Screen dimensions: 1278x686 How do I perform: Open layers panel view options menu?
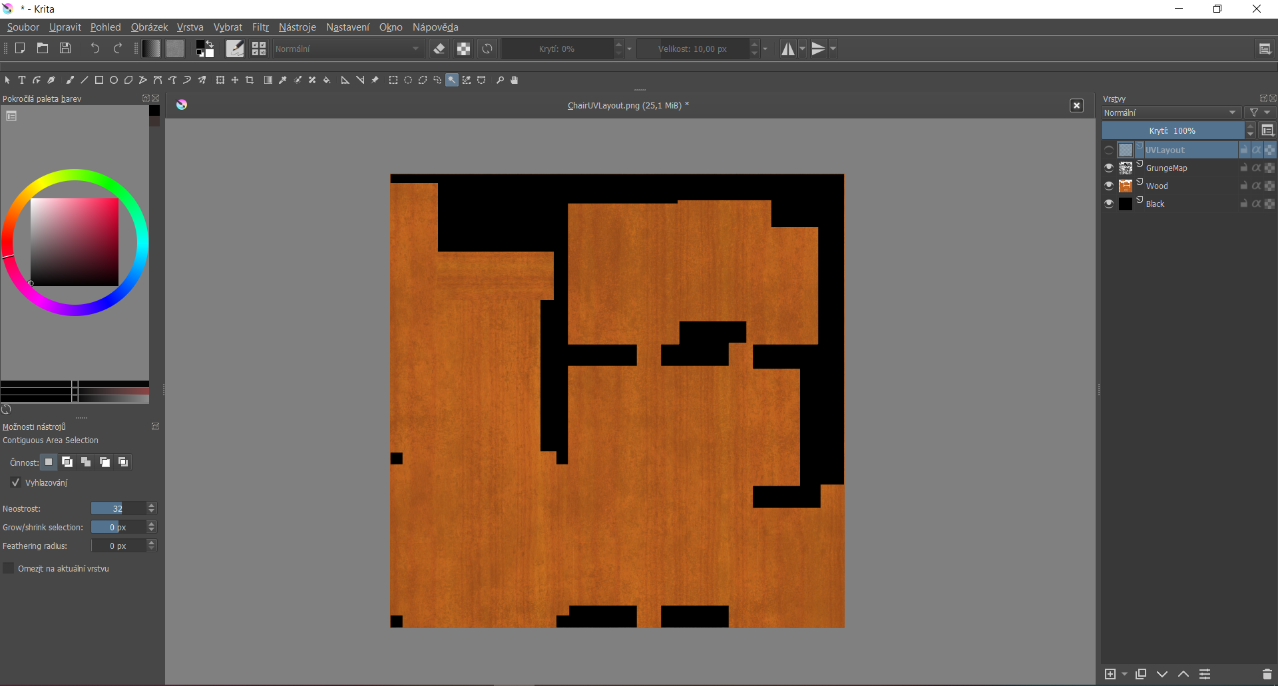point(1268,130)
